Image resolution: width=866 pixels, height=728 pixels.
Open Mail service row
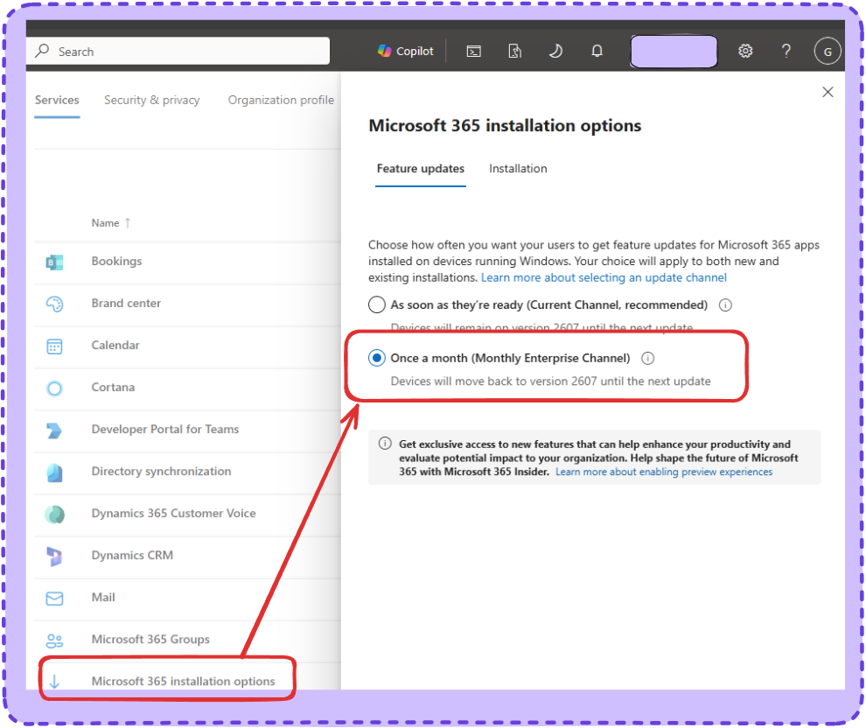click(x=187, y=598)
